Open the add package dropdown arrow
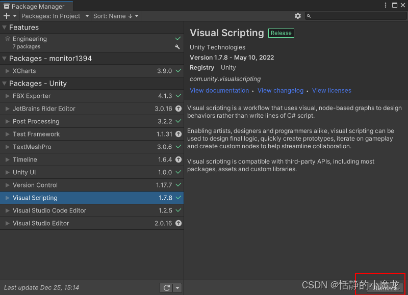Viewport: 408px width, 295px height. click(15, 16)
